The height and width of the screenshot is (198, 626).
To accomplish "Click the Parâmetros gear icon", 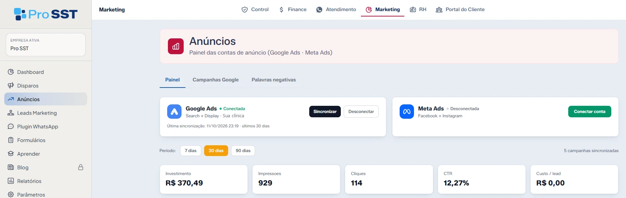I will pyautogui.click(x=11, y=194).
